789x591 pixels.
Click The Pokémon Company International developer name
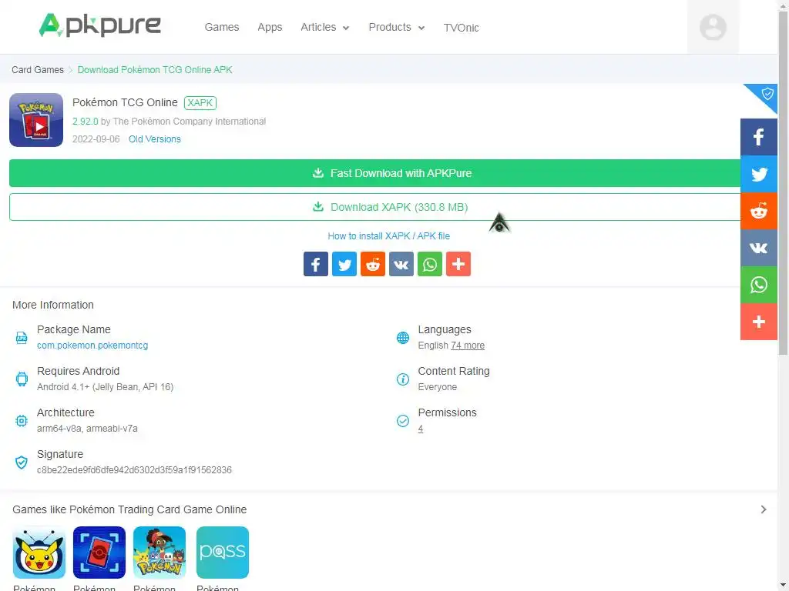click(190, 122)
